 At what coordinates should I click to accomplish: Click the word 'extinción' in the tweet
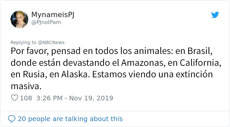tap(194, 74)
